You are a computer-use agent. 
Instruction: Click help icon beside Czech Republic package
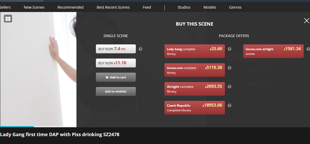point(229,105)
